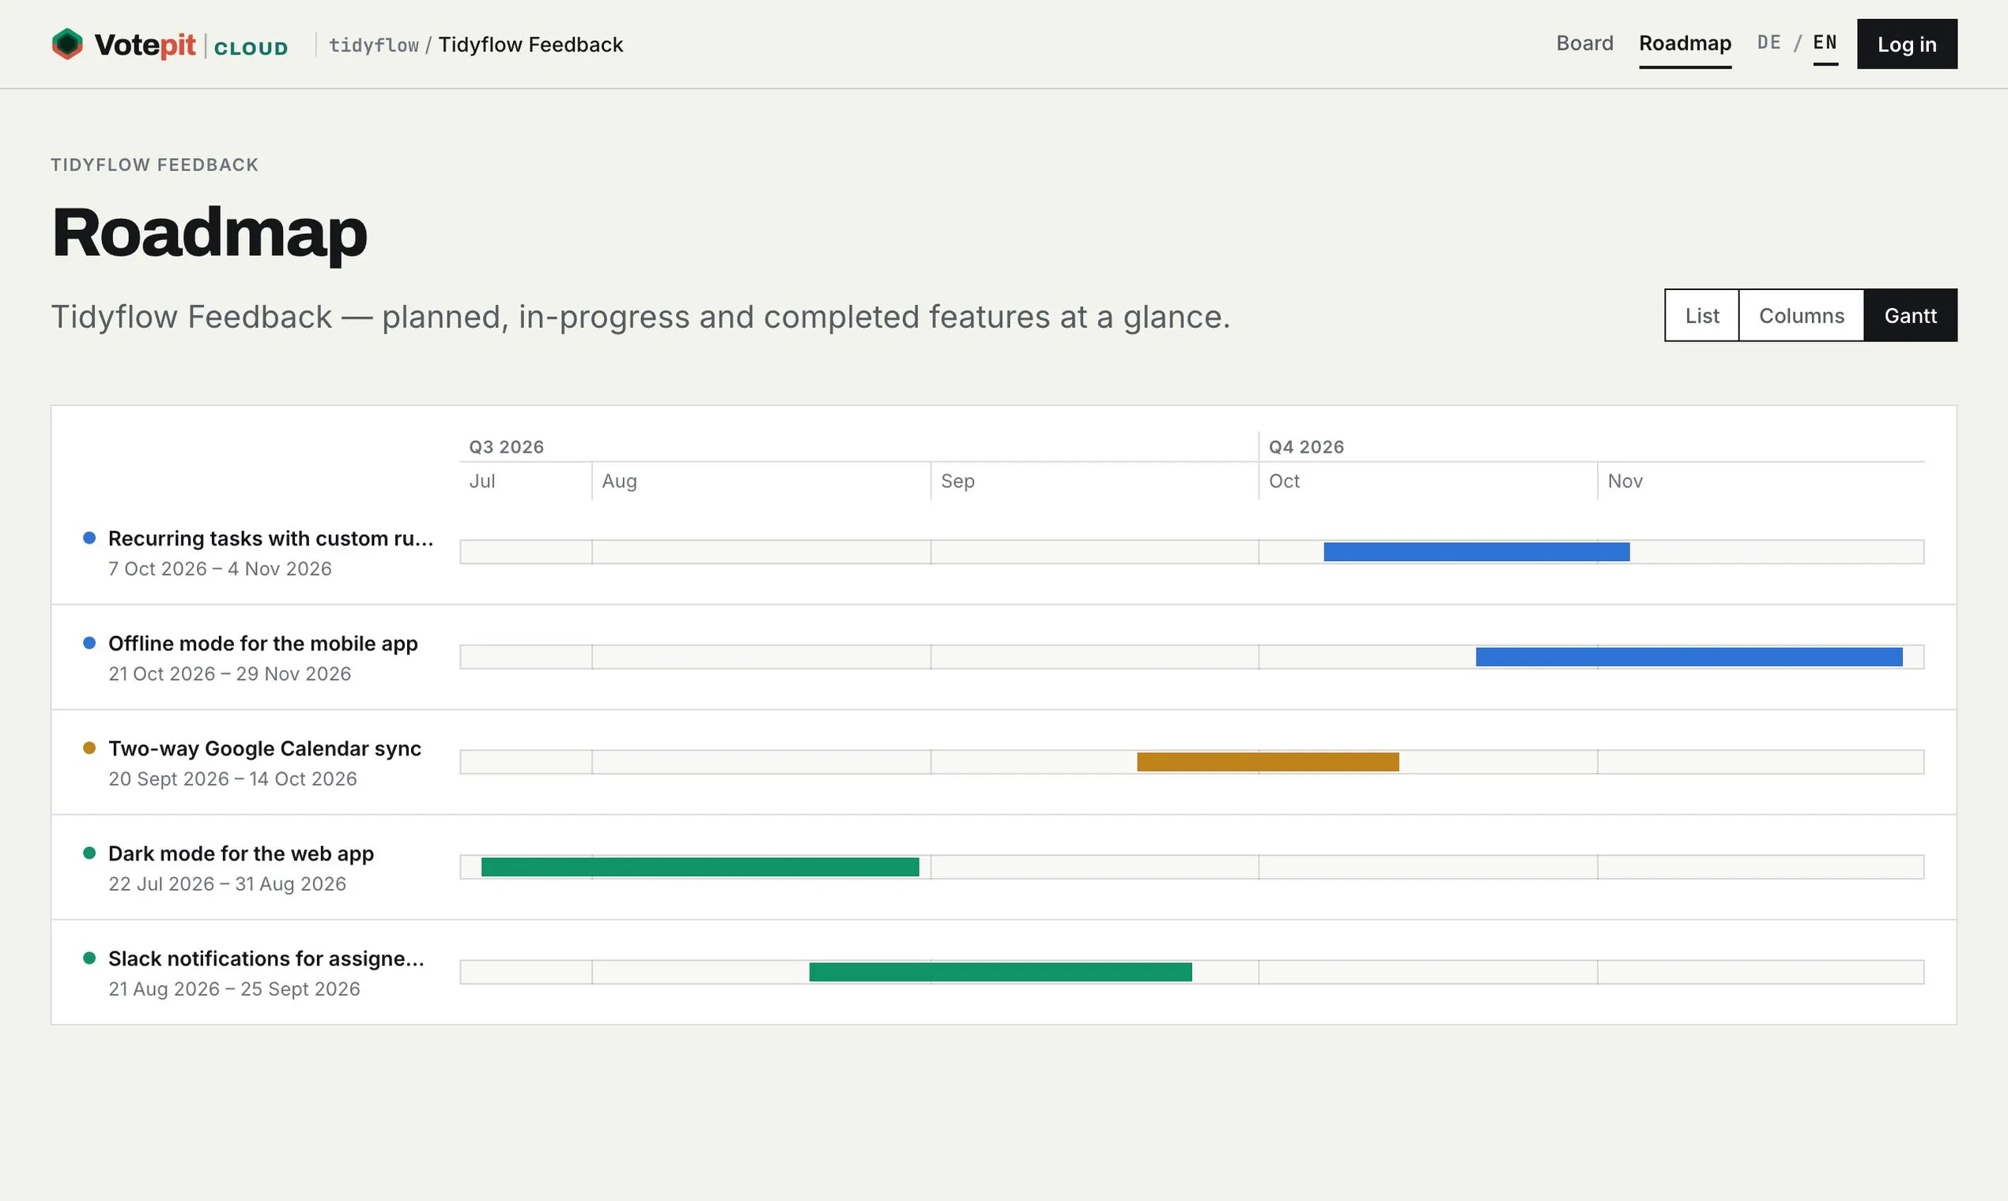Click the Aug month label

(x=620, y=481)
